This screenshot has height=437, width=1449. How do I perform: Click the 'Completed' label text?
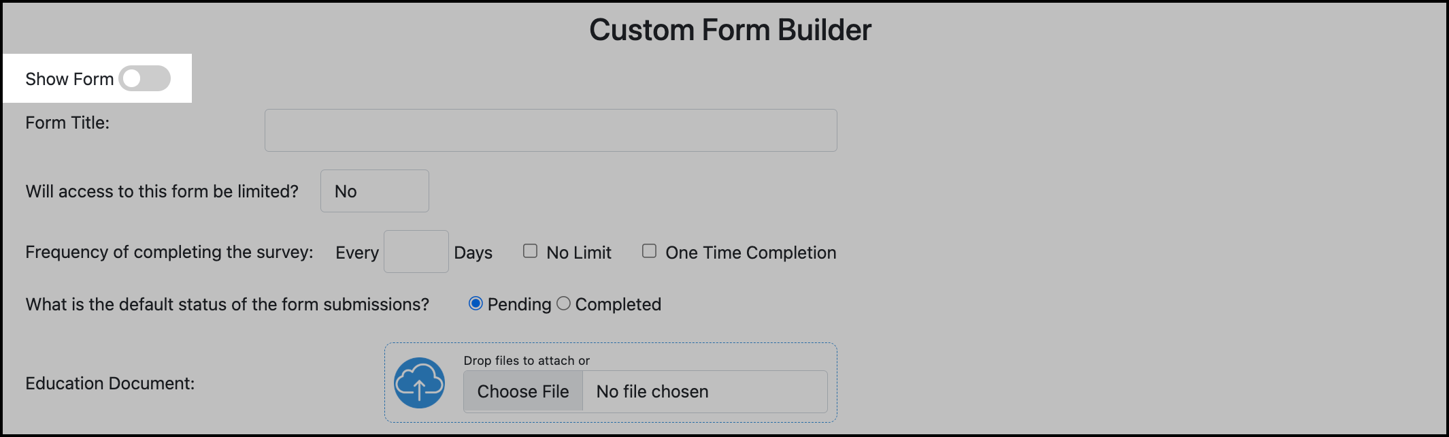[618, 304]
